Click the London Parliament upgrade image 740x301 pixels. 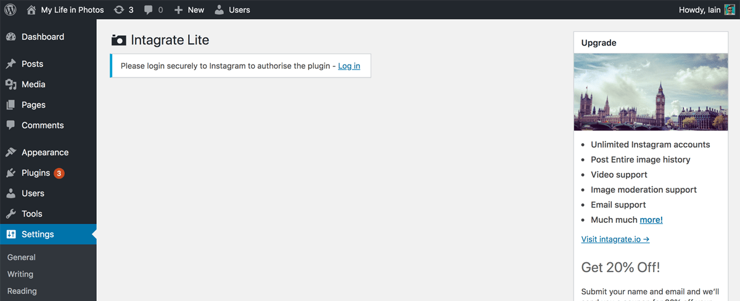coord(651,92)
